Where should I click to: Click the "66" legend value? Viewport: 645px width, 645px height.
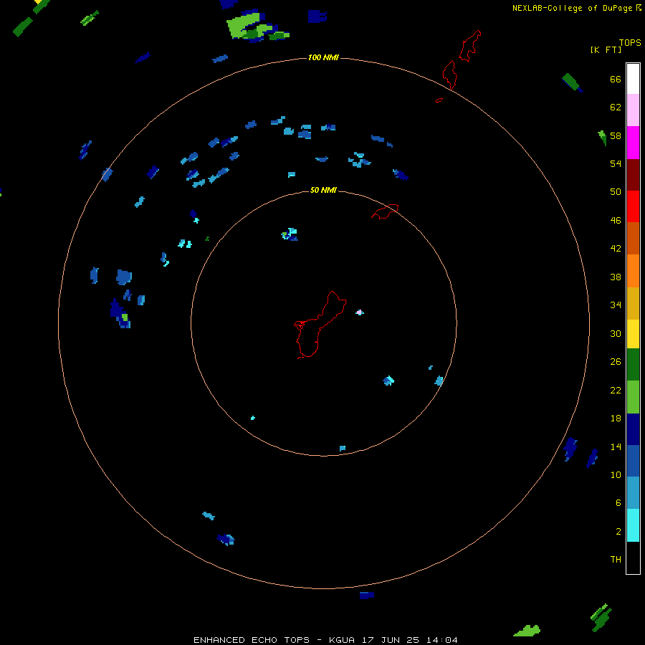pos(616,79)
